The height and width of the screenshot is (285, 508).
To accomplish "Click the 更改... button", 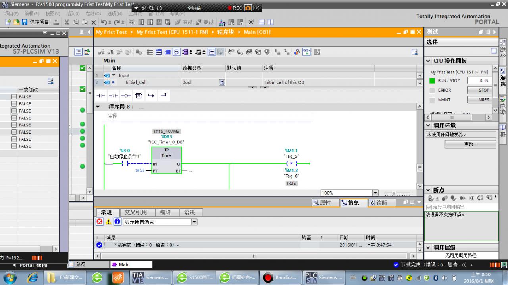I will click(470, 144).
